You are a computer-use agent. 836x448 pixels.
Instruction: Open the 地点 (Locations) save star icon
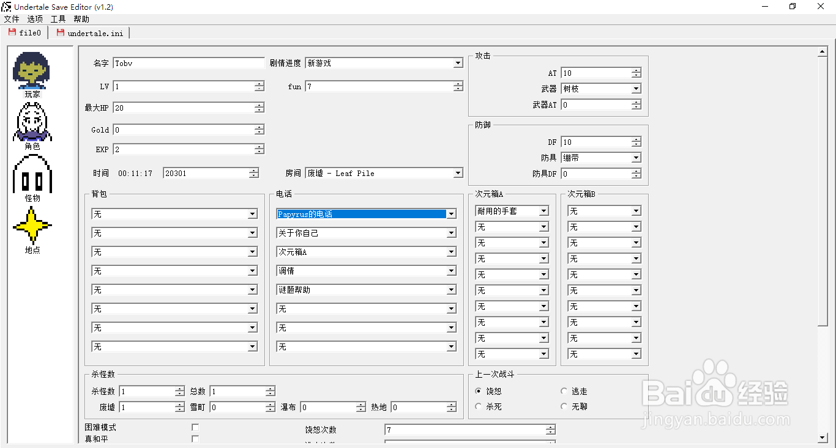[32, 226]
